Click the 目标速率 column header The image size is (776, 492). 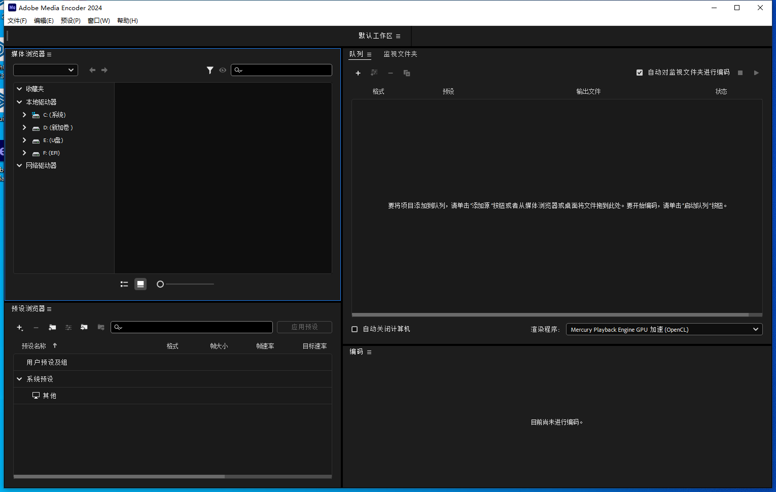point(314,346)
